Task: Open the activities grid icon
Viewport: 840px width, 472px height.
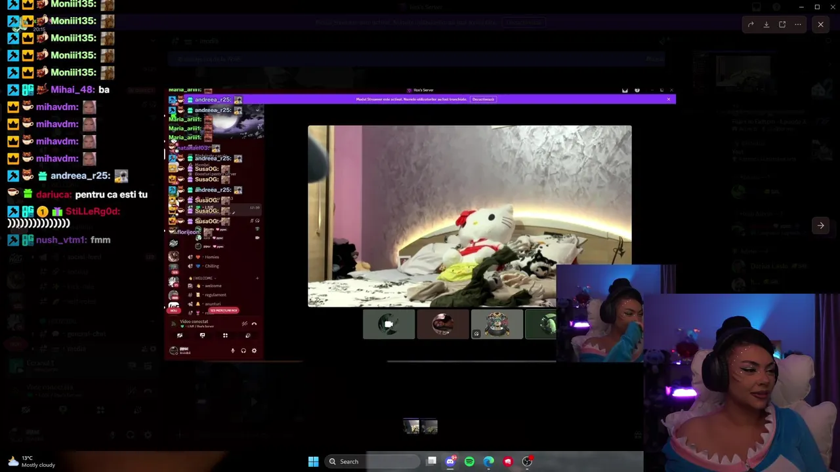Action: [x=225, y=336]
